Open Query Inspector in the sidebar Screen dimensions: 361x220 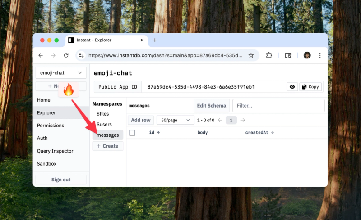(x=55, y=151)
